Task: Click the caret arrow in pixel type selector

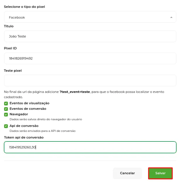Action: click(x=171, y=17)
